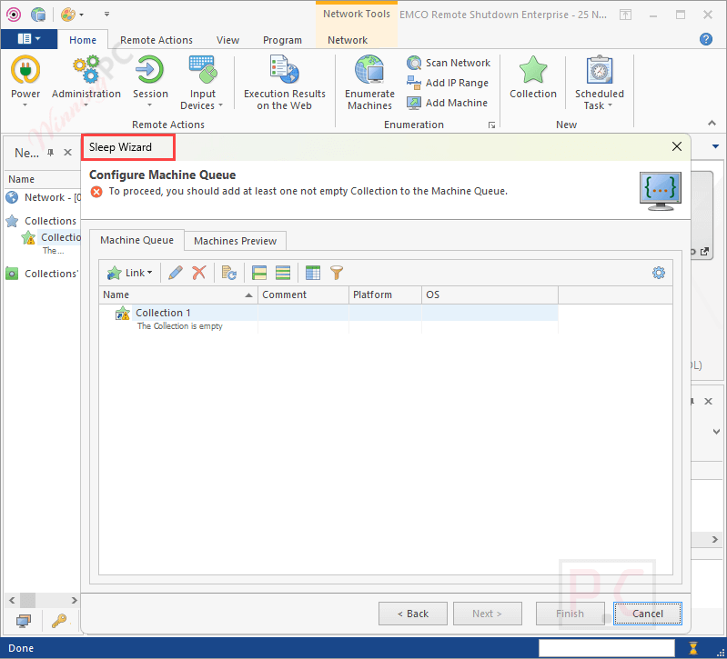This screenshot has width=727, height=659.
Task: Click the left panel horizontal scrollbar left arrow
Action: (12, 600)
